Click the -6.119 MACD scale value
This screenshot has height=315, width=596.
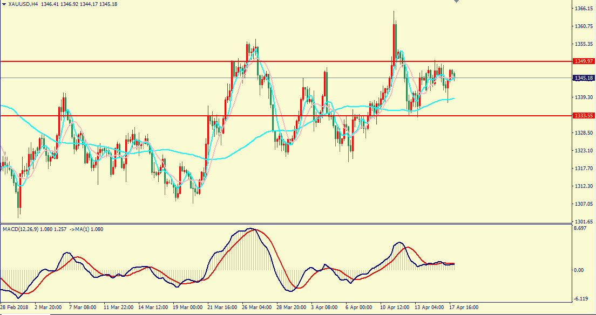tap(581, 299)
